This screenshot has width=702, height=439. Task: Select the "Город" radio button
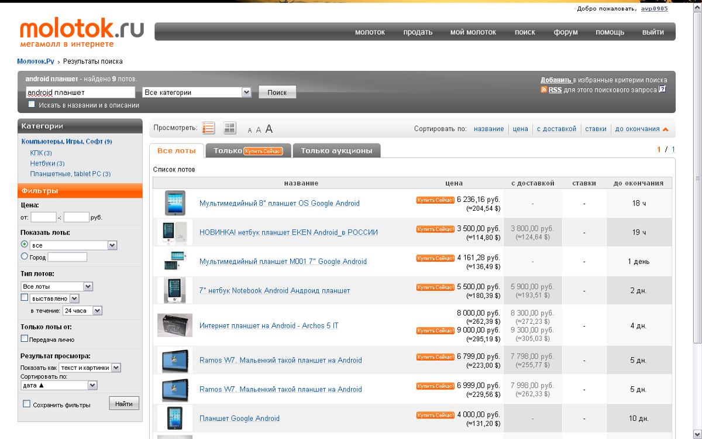(25, 256)
